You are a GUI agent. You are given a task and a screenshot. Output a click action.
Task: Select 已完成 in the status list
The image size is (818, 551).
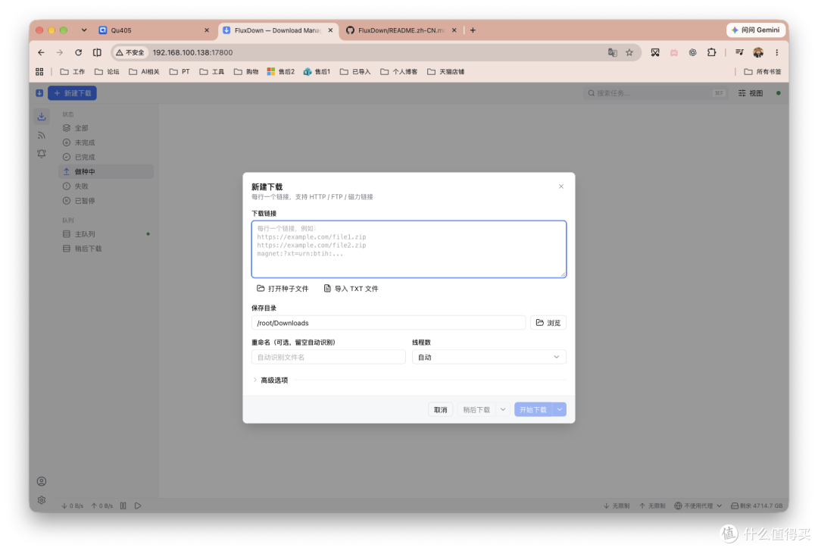tap(106, 157)
